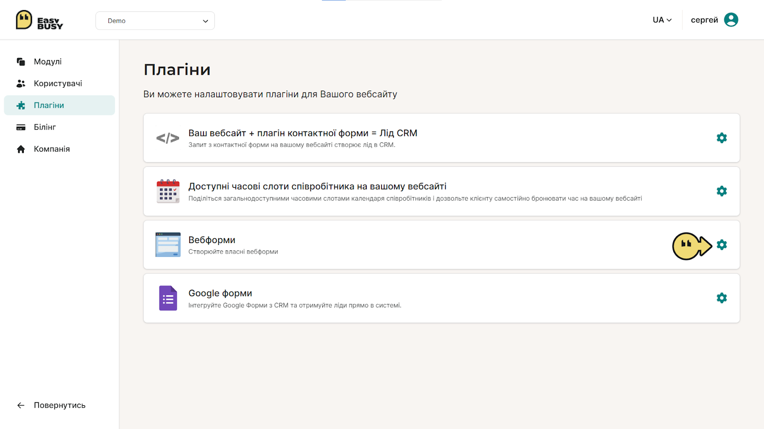Open Білінг in the sidebar
Image resolution: width=764 pixels, height=429 pixels.
pyautogui.click(x=60, y=127)
